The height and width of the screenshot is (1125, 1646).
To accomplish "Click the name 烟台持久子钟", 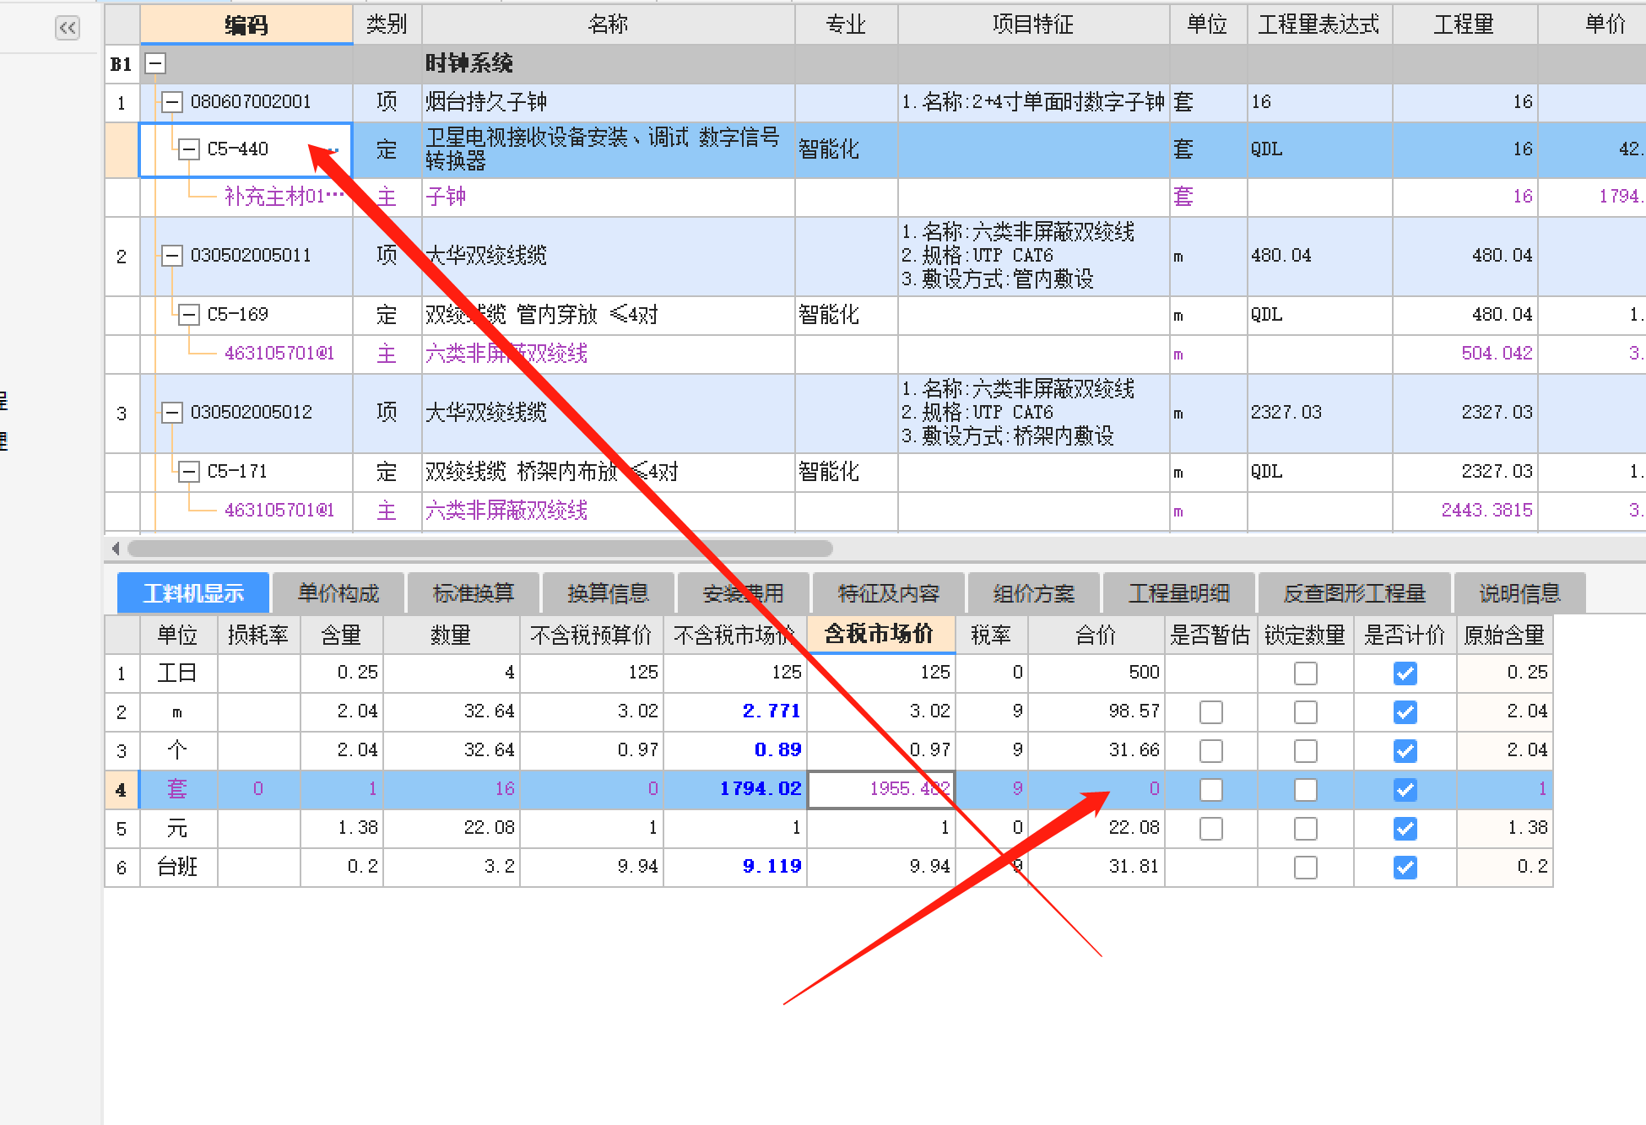I will (x=486, y=102).
